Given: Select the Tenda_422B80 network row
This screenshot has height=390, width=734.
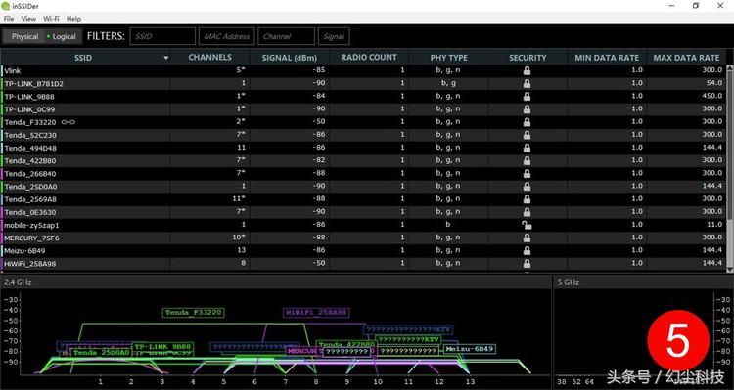Looking at the screenshot, I should (x=364, y=160).
